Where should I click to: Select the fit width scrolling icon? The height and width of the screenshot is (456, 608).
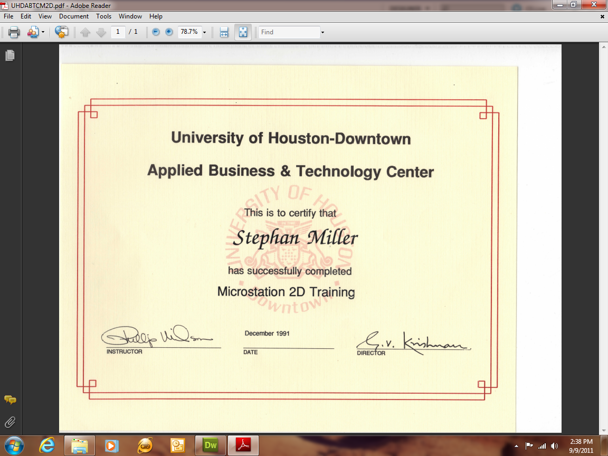[224, 32]
